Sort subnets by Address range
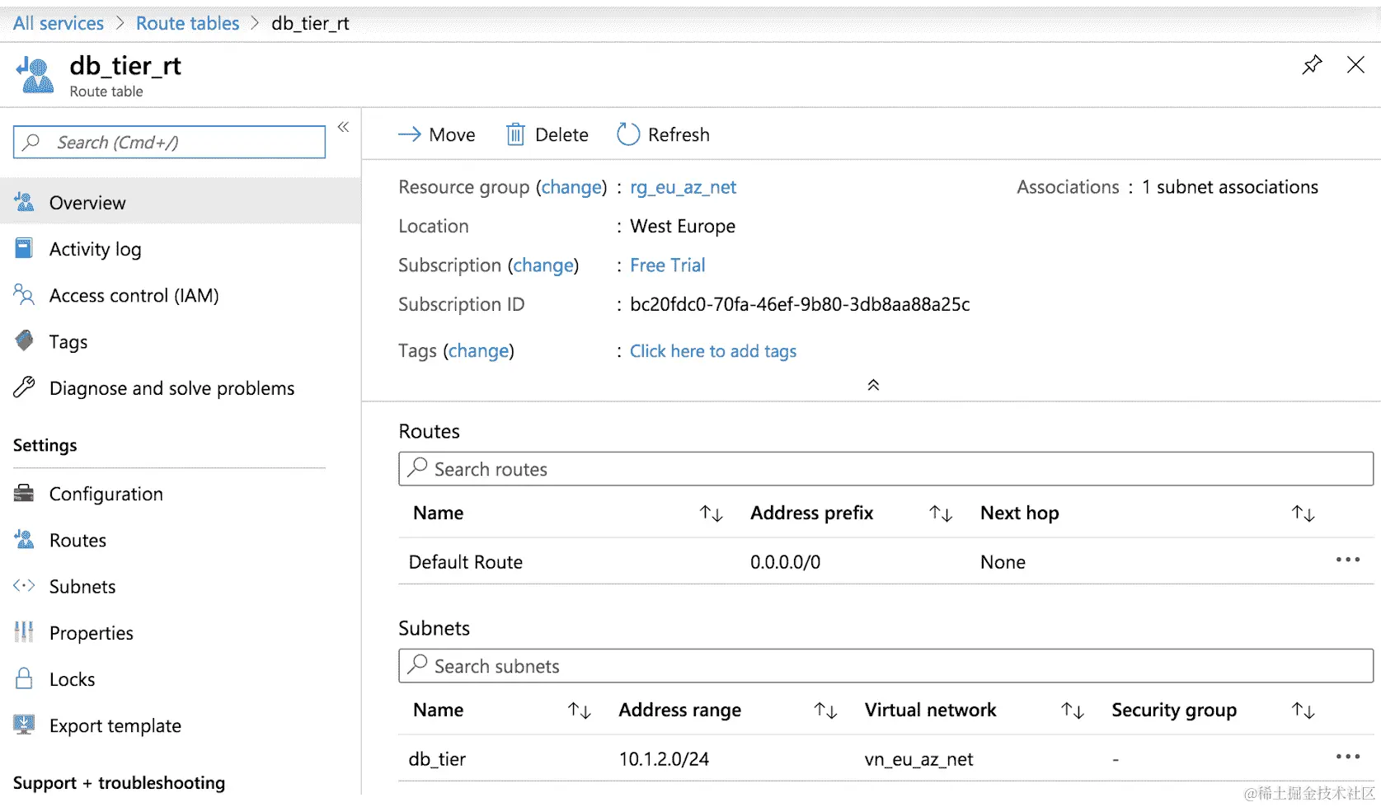Viewport: 1381px width, 807px height. pos(825,711)
